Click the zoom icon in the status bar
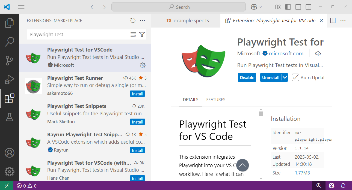 [319, 186]
